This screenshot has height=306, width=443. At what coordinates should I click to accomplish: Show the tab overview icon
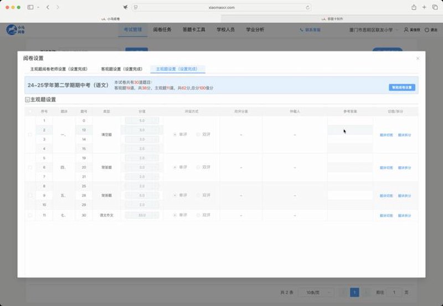pyautogui.click(x=435, y=7)
